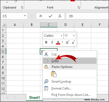Viewport: 109px width, 102px height.
Task: Switch to the Sheet1 tab
Action: click(34, 97)
